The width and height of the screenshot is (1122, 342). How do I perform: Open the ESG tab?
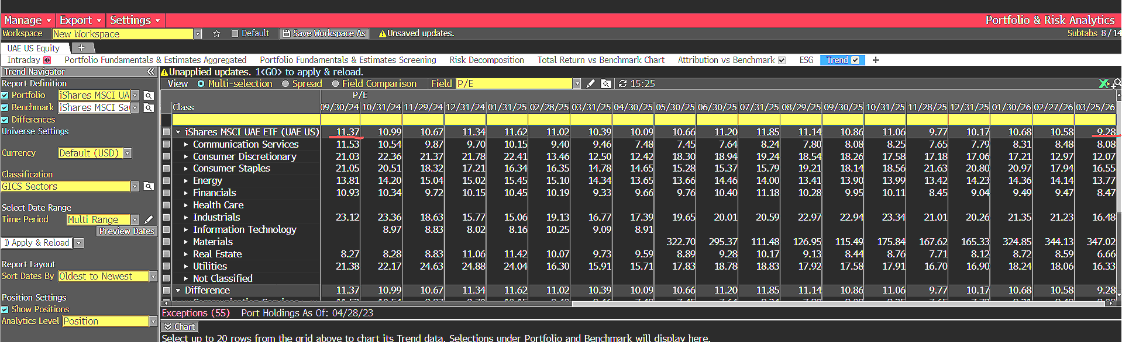click(x=806, y=60)
